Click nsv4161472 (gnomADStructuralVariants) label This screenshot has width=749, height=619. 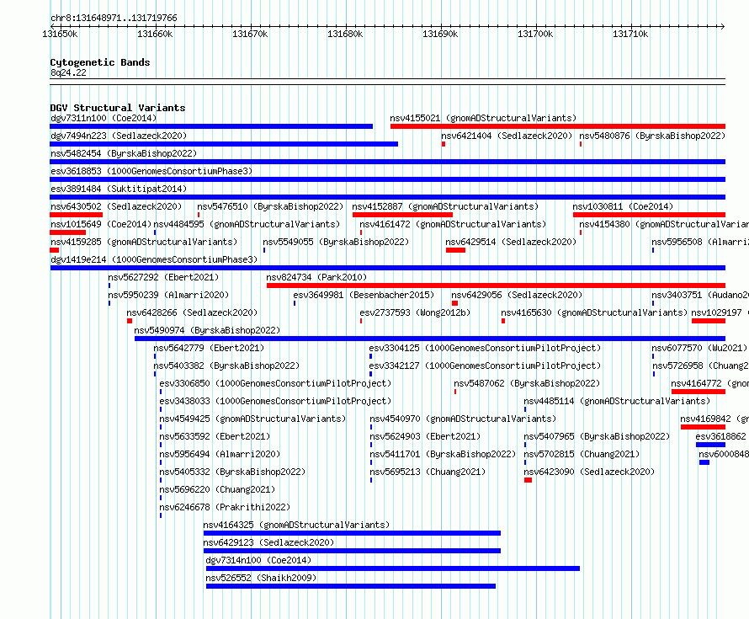[453, 224]
